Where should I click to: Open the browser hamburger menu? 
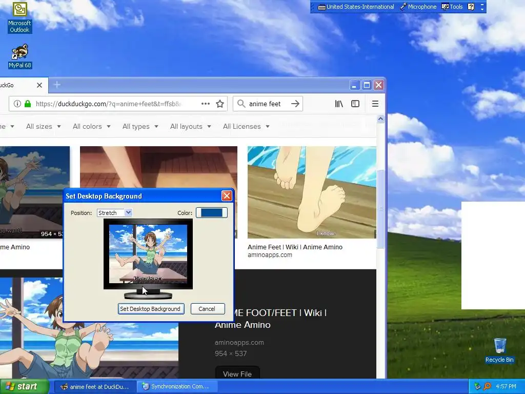coord(375,104)
